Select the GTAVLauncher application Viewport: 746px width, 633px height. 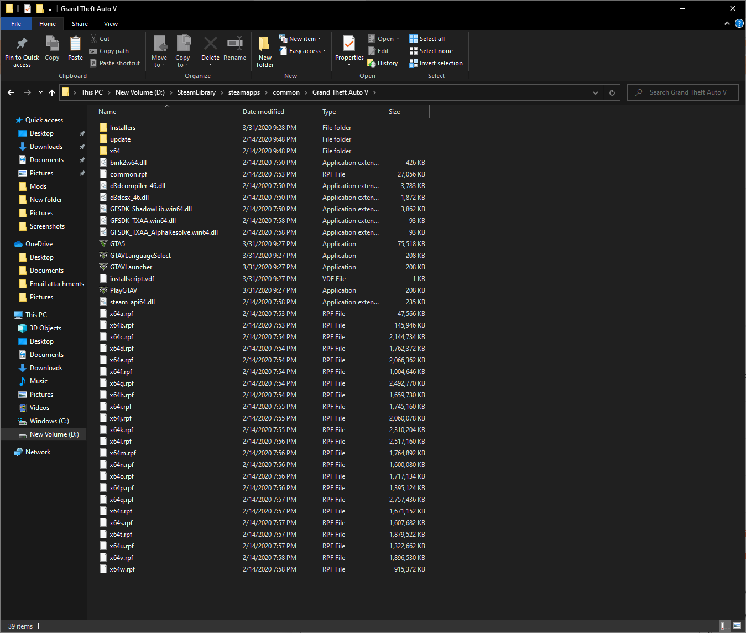point(131,267)
